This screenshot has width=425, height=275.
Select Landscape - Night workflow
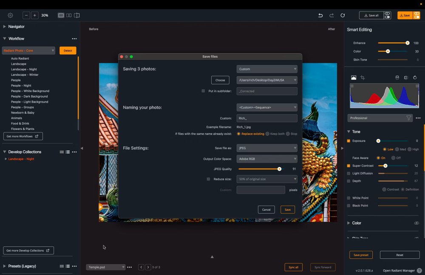24,69
